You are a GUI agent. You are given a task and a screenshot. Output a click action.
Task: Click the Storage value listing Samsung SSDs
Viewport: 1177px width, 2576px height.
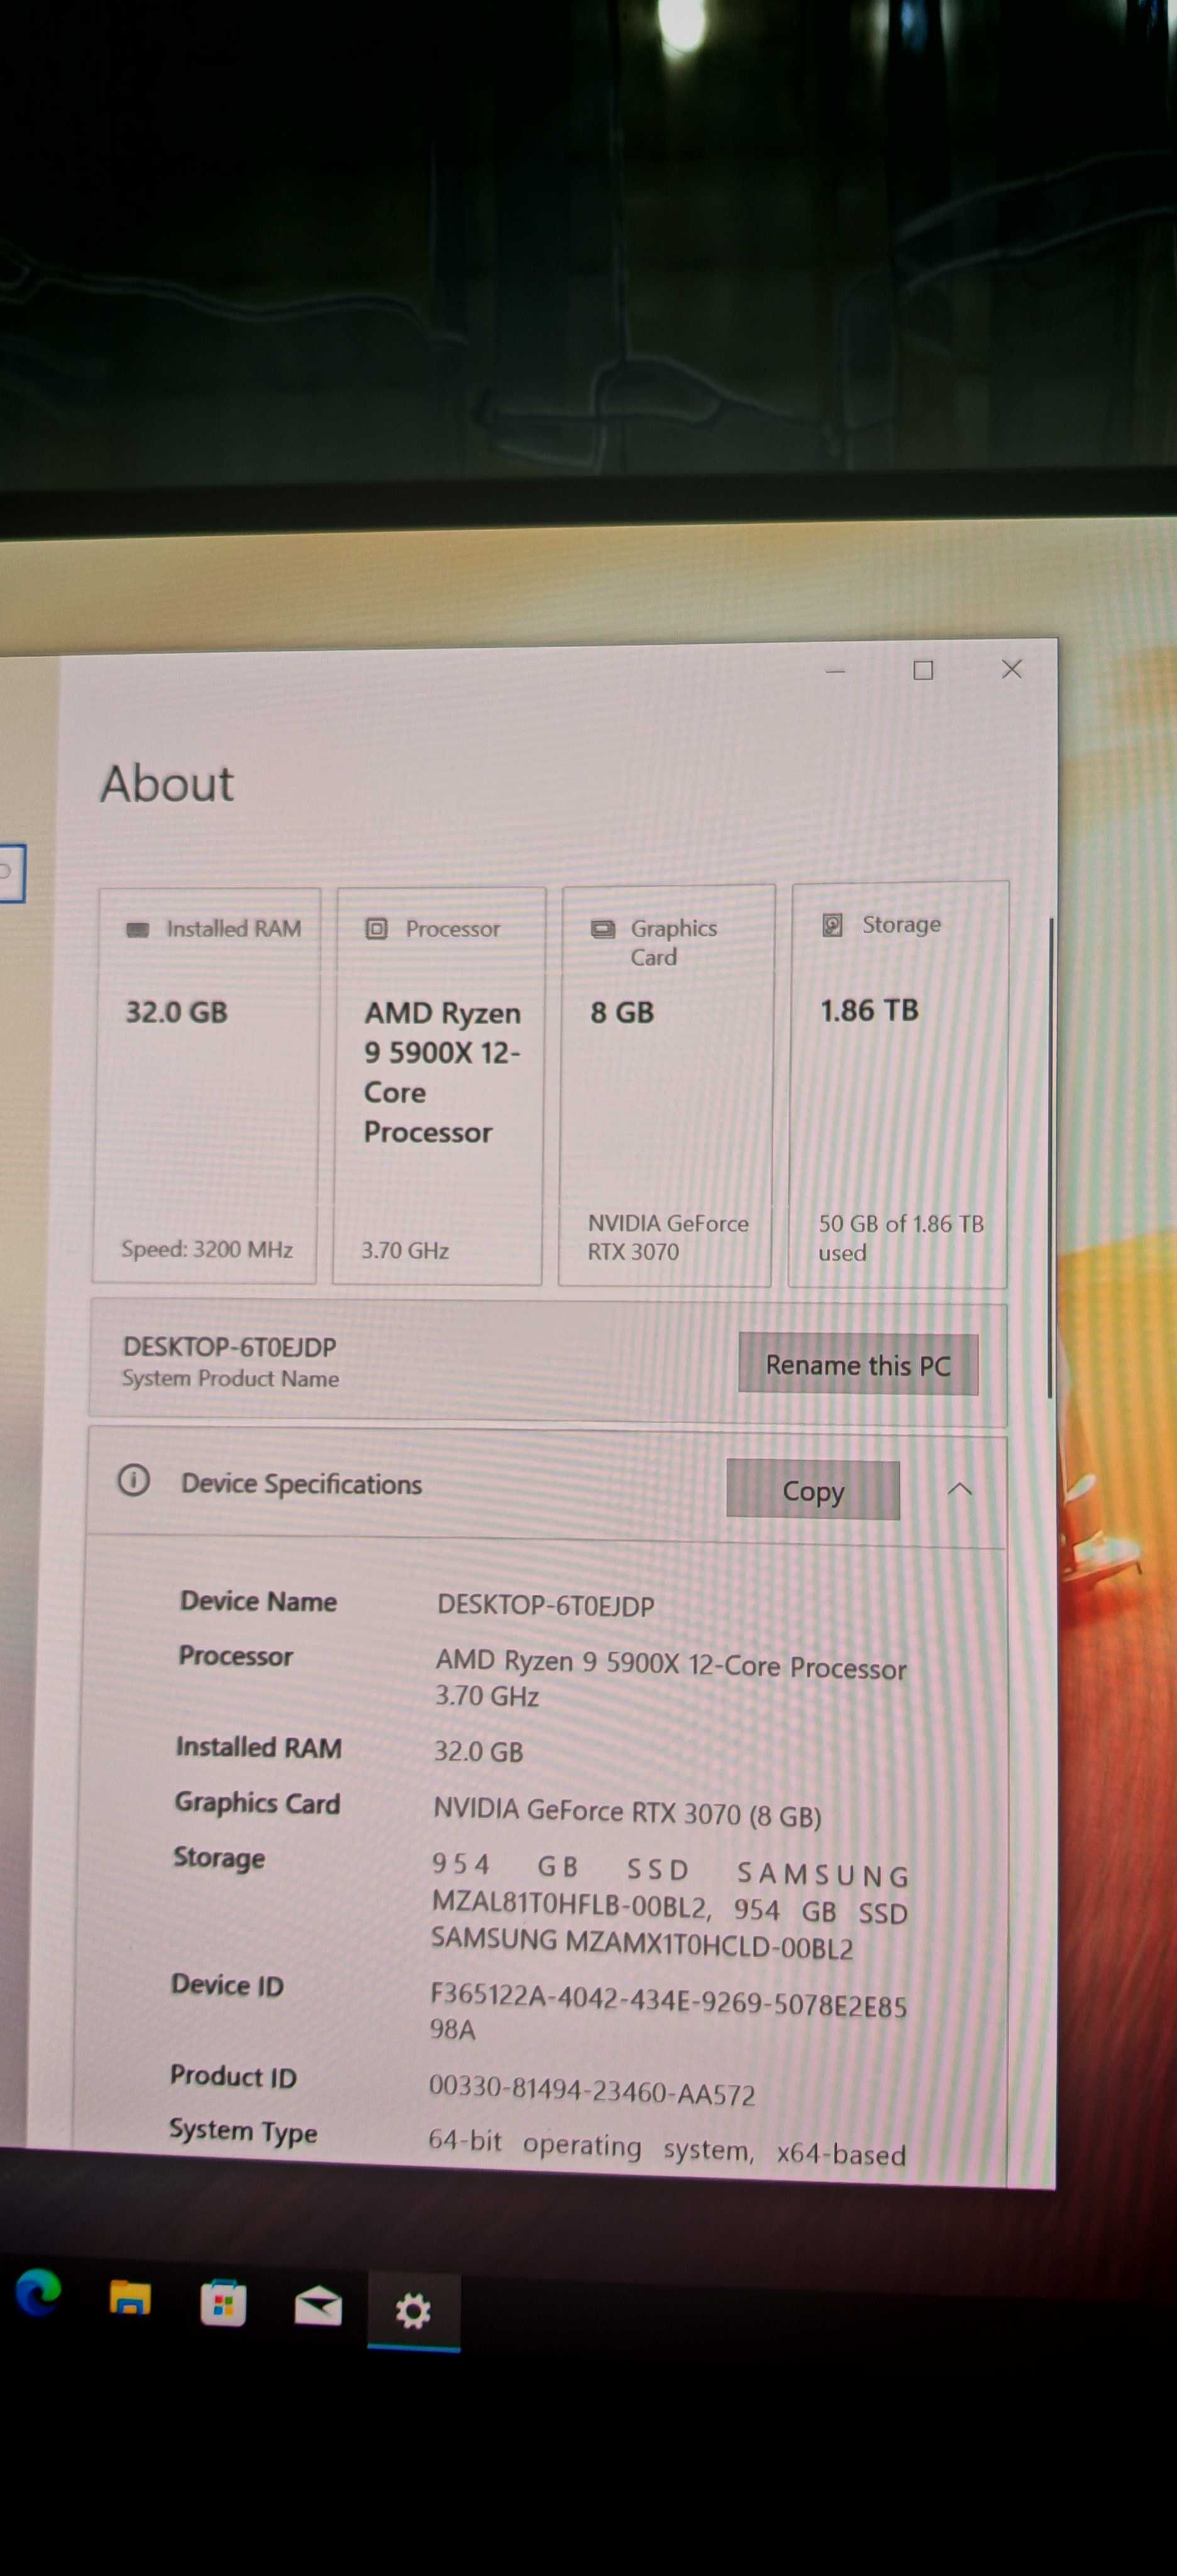coord(669,1907)
